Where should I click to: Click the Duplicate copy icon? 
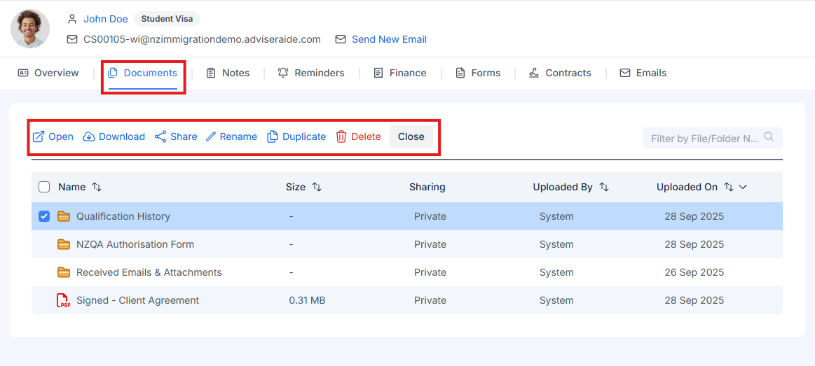click(273, 136)
